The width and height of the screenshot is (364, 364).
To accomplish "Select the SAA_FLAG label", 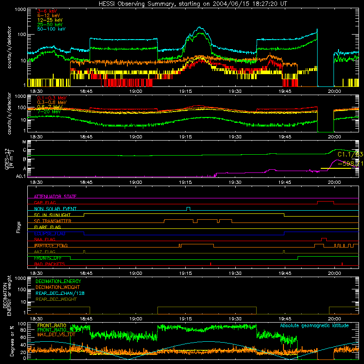I will 45,239.
